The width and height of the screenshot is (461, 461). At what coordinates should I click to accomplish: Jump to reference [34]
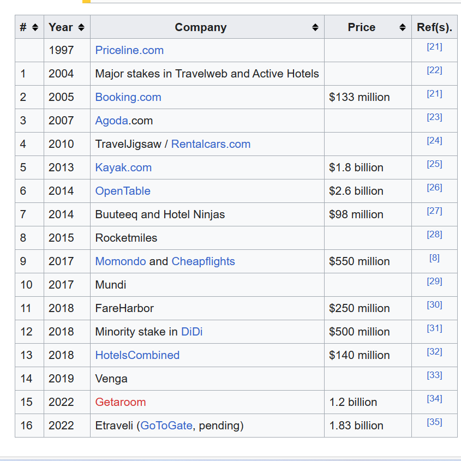coord(434,399)
